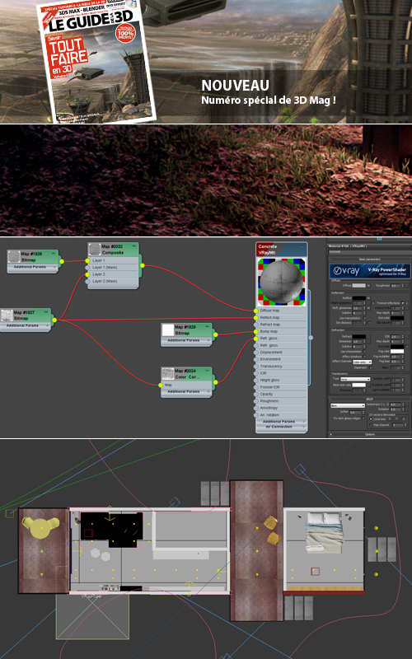412x659 pixels.
Task: Click the Layer 2 input socket on Composite node
Action: coord(87,274)
